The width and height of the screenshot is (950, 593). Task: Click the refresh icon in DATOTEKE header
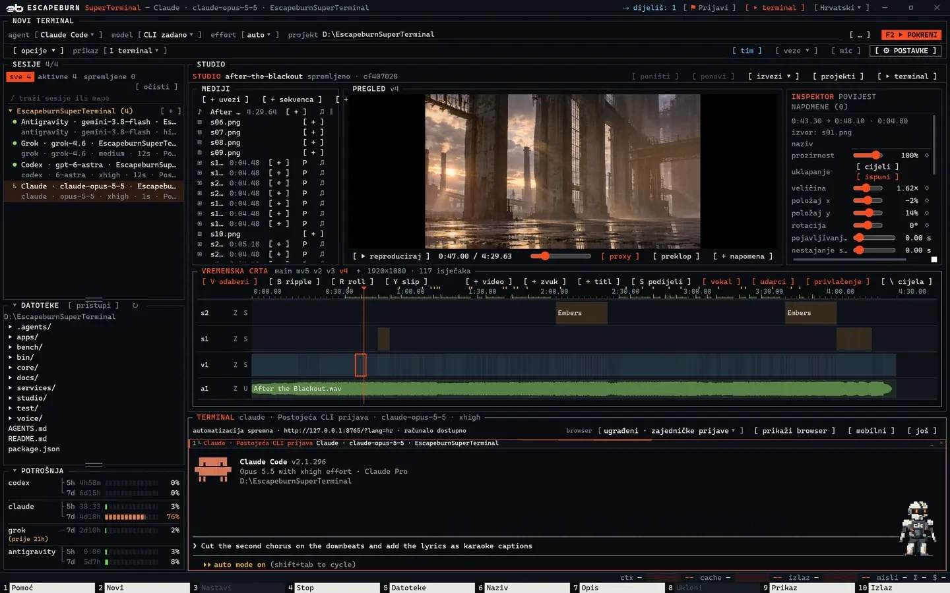tap(135, 306)
